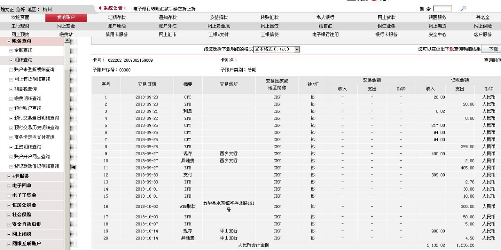
Task: Open the 定期存款 menu
Action: coord(116,18)
